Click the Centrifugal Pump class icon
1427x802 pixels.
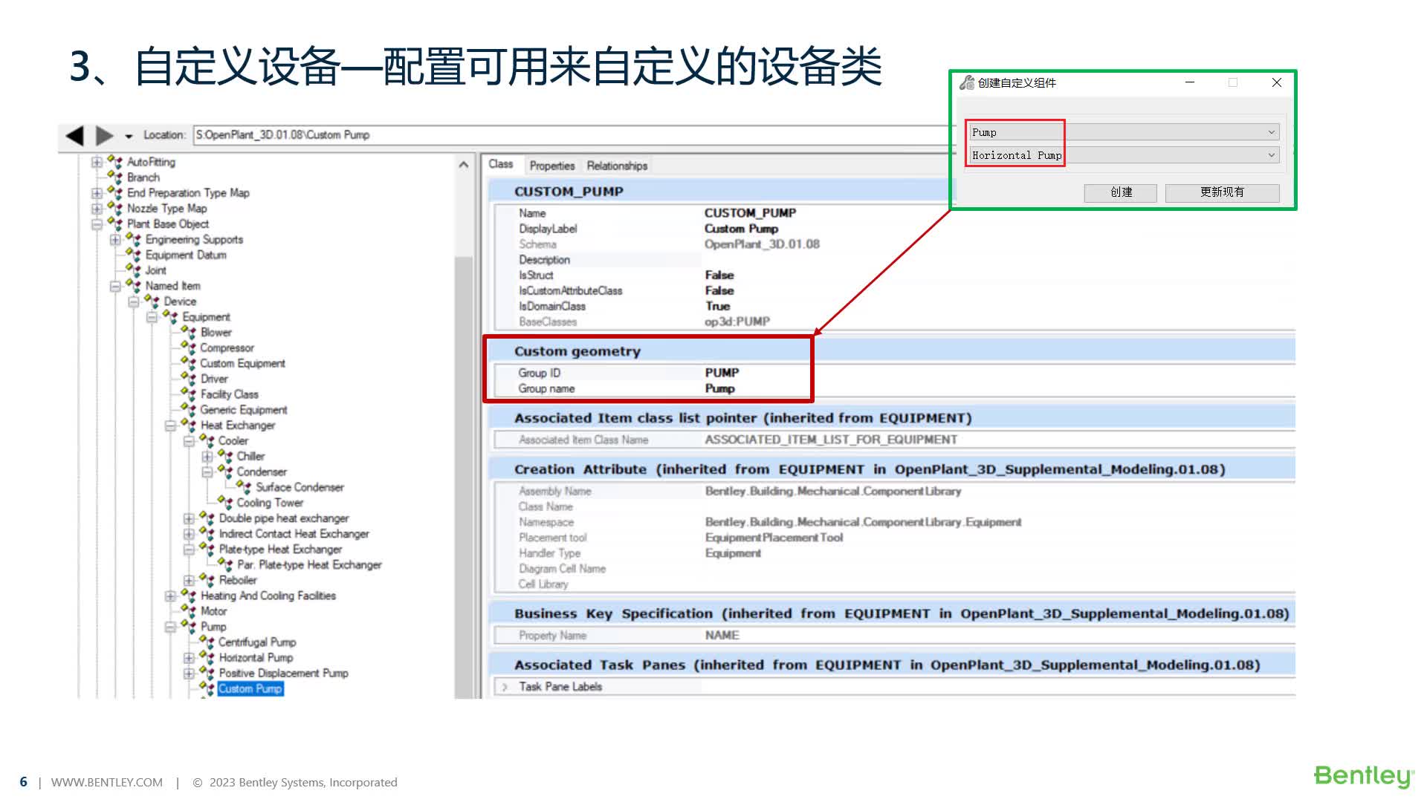click(x=207, y=642)
